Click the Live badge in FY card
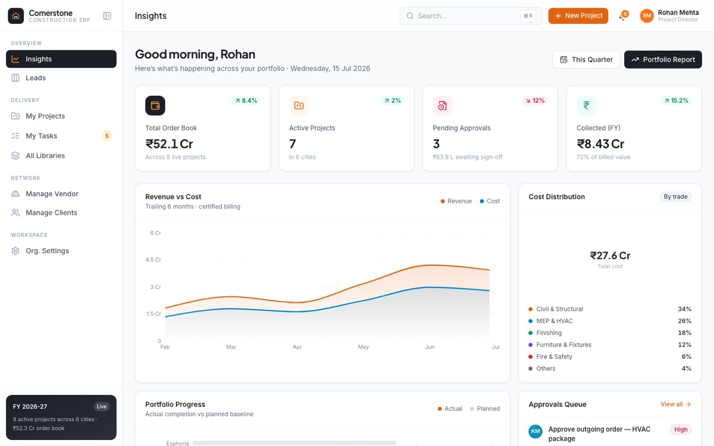 [102, 407]
